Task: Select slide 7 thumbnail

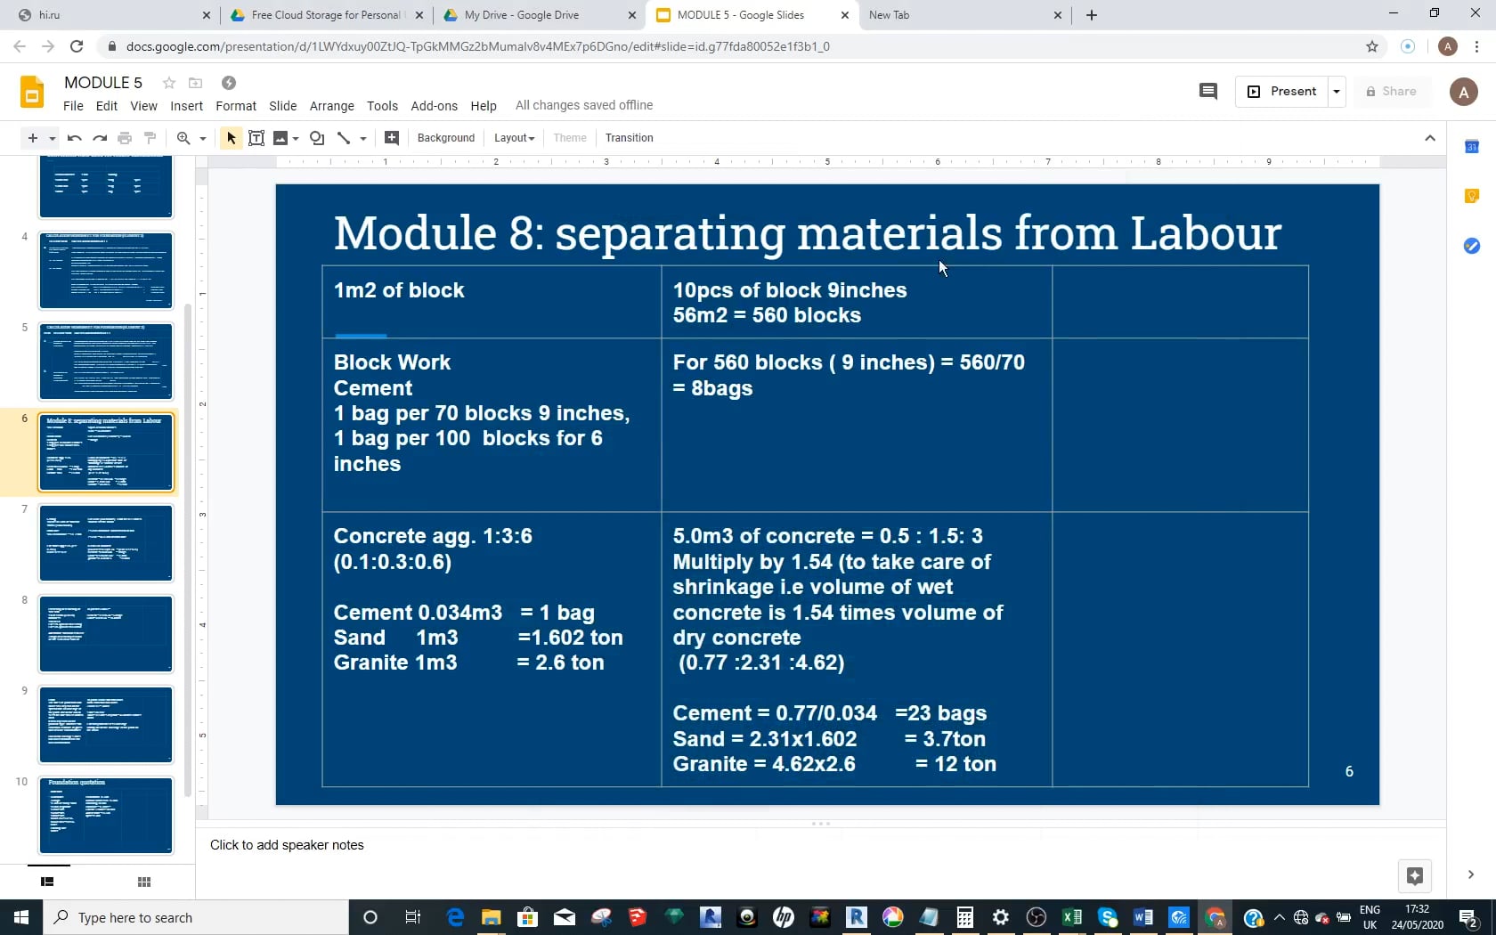Action: tap(106, 543)
